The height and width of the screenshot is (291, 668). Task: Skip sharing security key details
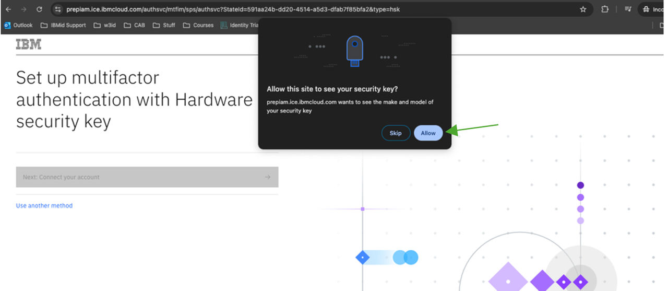pos(396,133)
